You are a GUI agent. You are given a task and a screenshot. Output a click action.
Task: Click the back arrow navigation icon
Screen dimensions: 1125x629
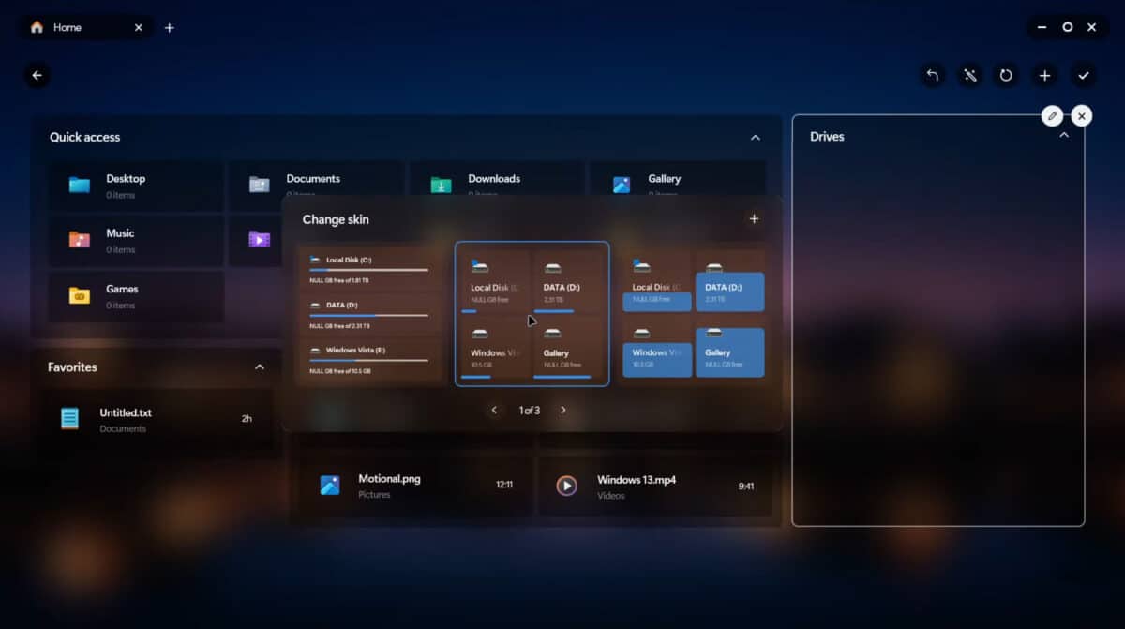pos(37,75)
